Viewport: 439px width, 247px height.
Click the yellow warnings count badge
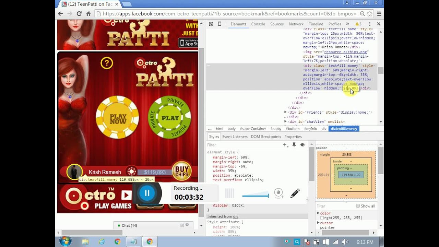tap(358, 24)
